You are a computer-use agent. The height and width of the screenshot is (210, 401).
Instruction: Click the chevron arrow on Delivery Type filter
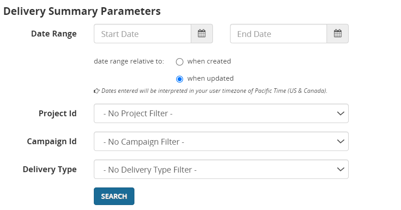tap(341, 169)
